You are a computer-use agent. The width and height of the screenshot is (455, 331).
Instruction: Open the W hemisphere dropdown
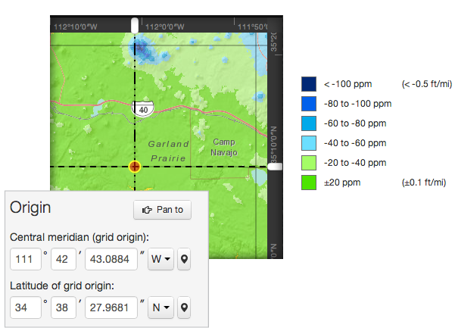click(x=160, y=259)
